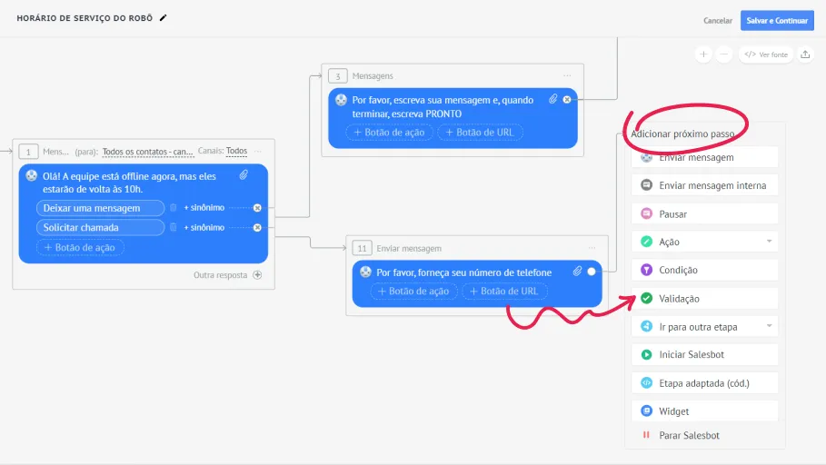
Task: Choose Enviar mensagem interna option
Action: (704, 185)
